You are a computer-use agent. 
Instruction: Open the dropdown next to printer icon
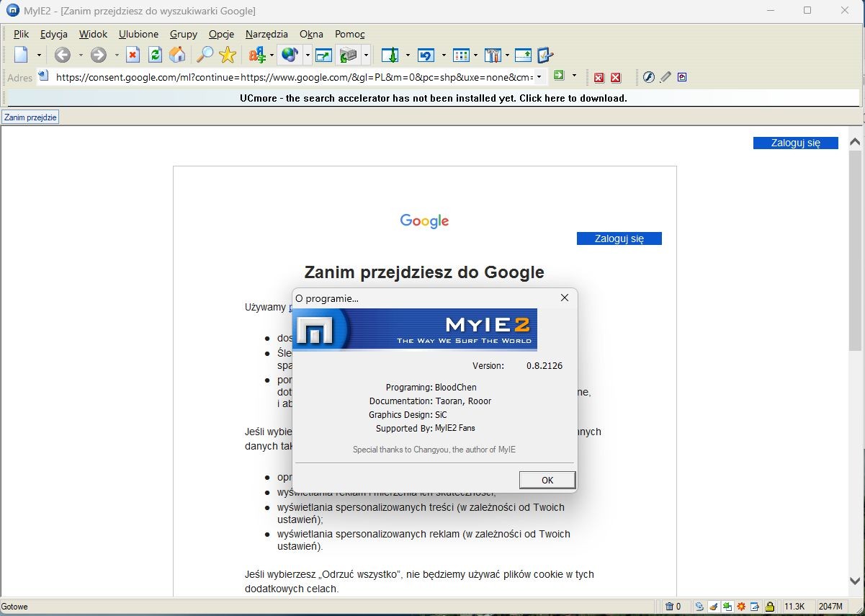pyautogui.click(x=366, y=55)
